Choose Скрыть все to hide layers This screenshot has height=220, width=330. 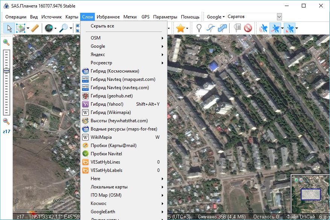(124, 26)
